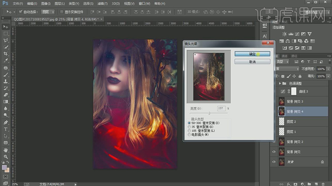Choose the Pen tool
The width and height of the screenshot is (332, 186).
[6, 122]
